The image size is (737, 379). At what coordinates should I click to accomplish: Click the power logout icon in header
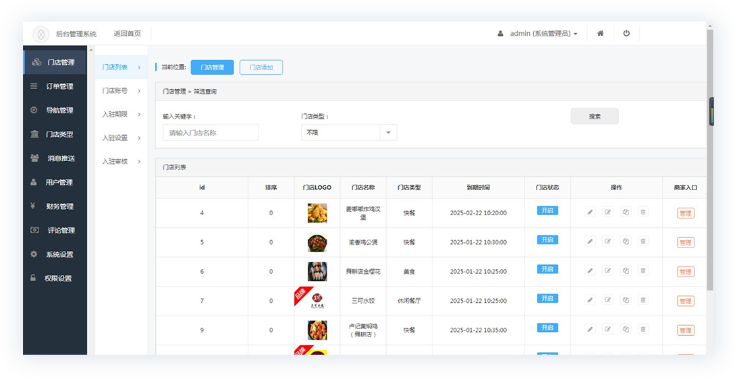(x=626, y=33)
